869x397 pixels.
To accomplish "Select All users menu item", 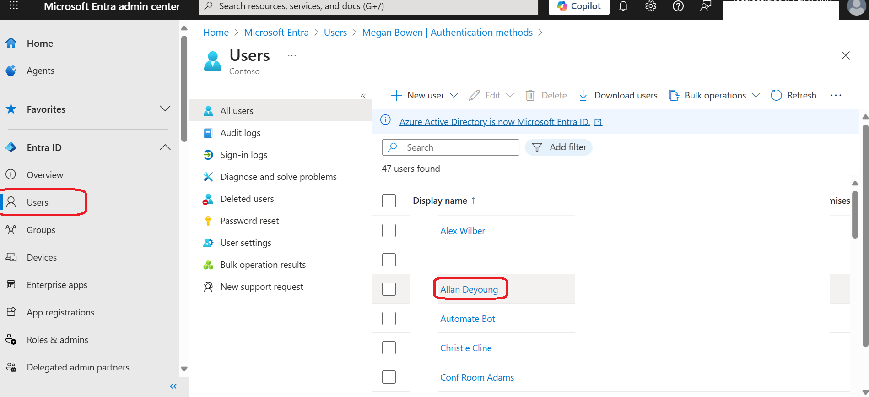I will (x=280, y=111).
